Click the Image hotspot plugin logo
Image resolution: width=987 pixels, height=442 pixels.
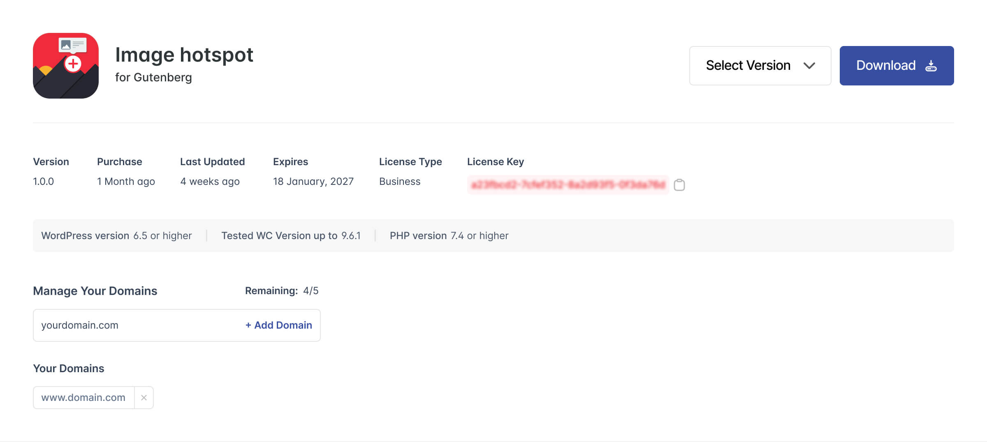coord(66,66)
